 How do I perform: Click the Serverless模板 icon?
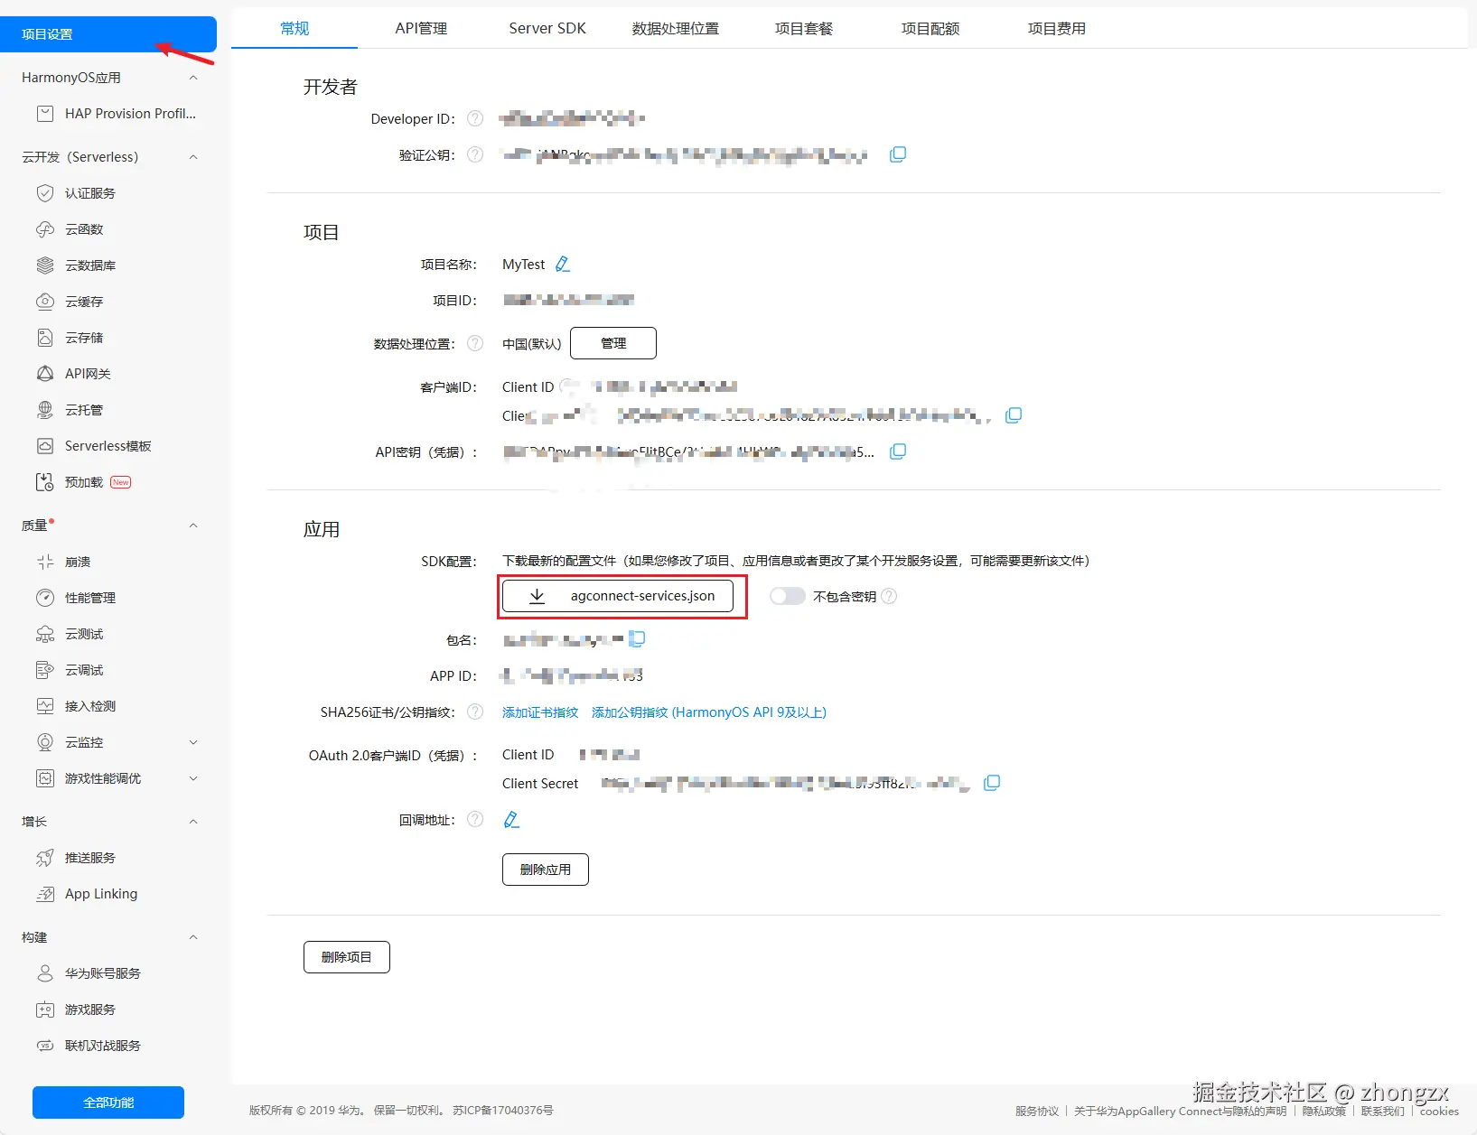(45, 446)
